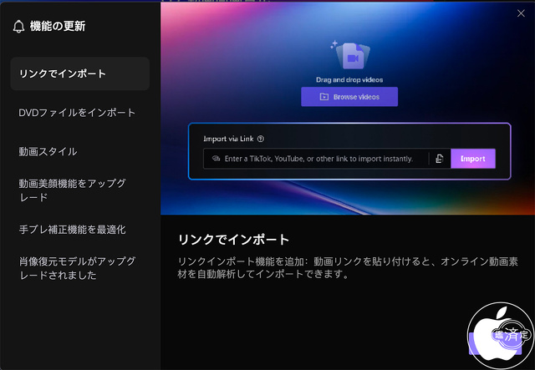
Task: Open DVDファイルをインポート entry
Action: tap(77, 113)
